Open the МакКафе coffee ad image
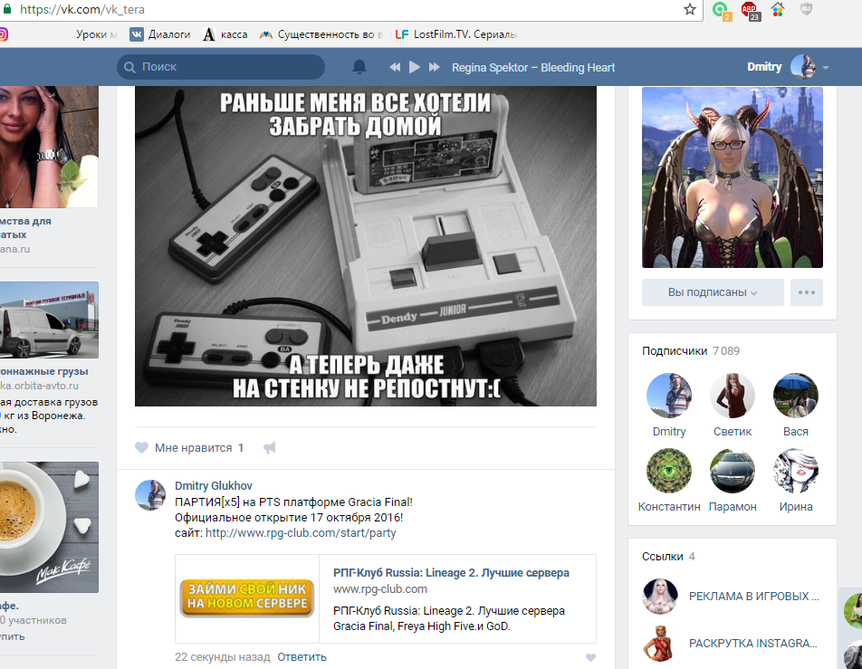This screenshot has width=862, height=669. (x=49, y=527)
